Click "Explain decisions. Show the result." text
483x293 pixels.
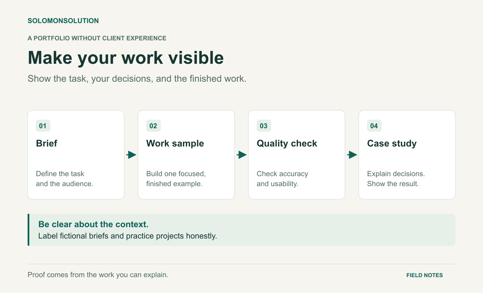396,179
